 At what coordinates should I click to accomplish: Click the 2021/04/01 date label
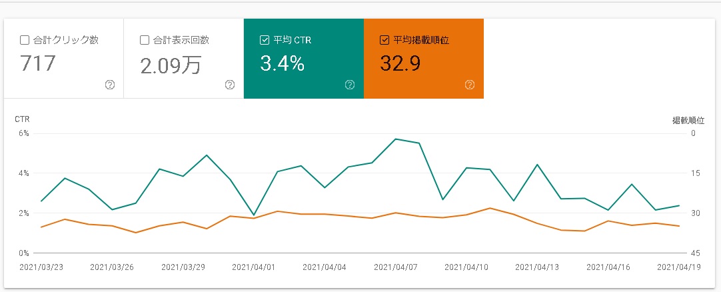tap(254, 267)
